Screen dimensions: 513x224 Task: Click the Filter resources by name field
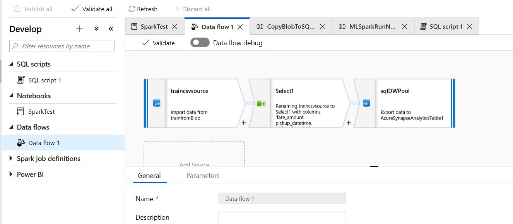tap(62, 46)
